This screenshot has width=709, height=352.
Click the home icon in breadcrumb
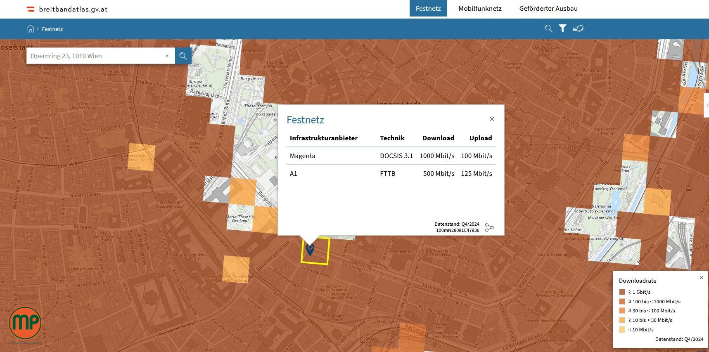click(31, 29)
